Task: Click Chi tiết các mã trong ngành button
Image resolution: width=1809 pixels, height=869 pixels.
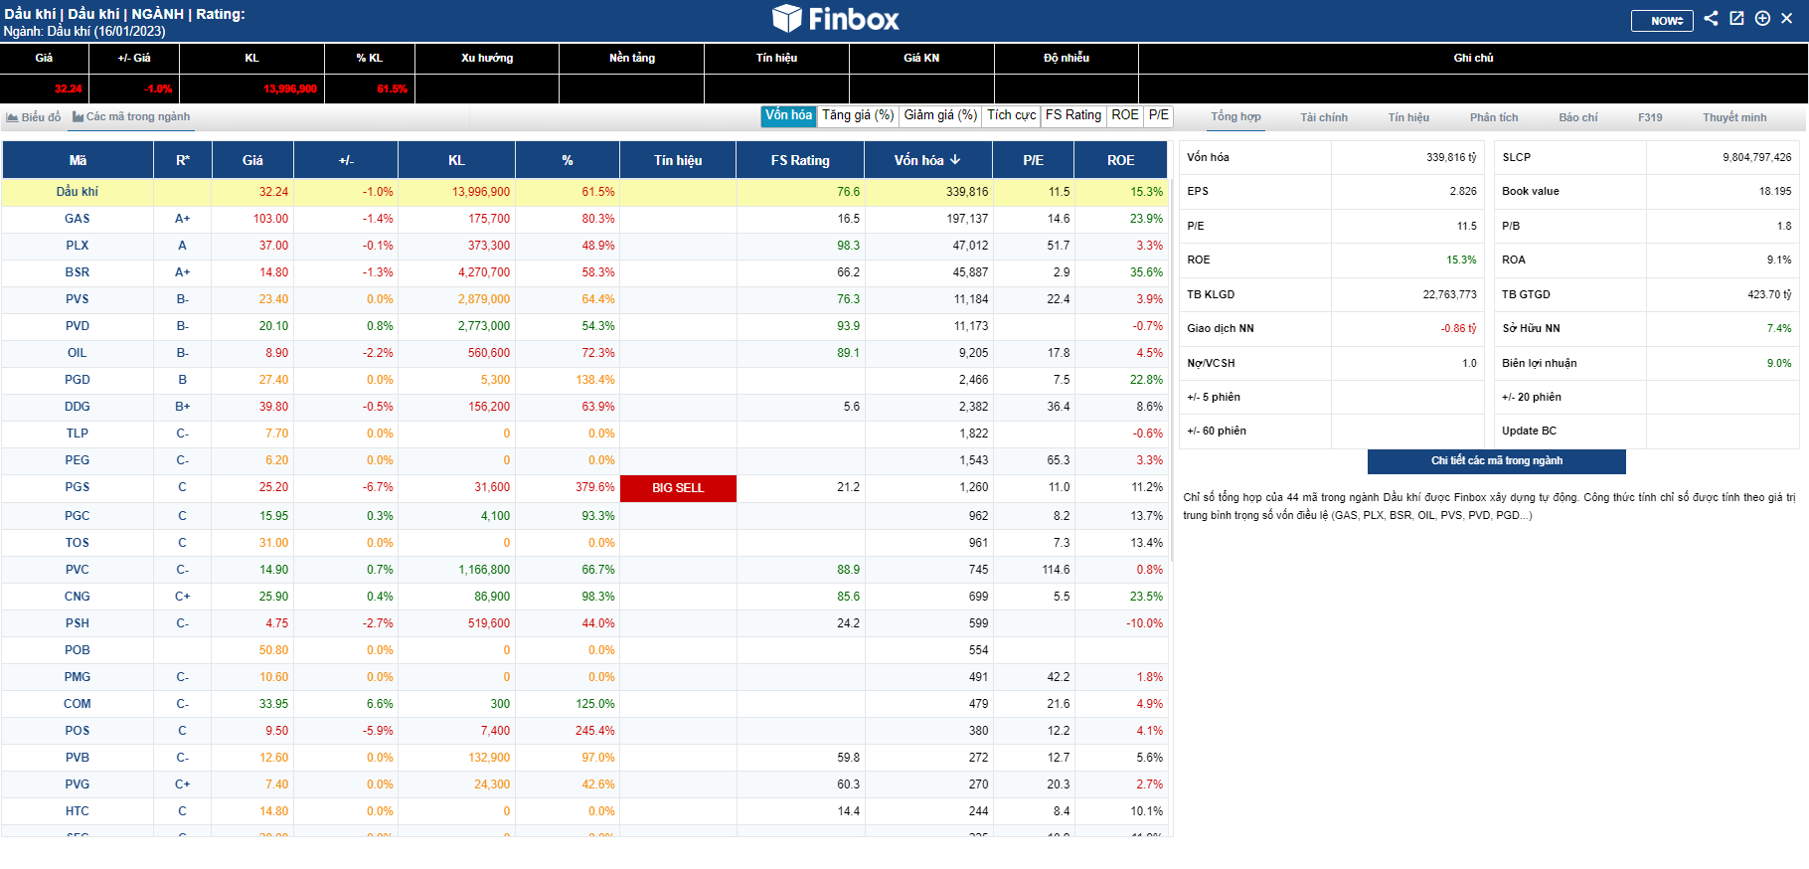Action: (x=1496, y=461)
